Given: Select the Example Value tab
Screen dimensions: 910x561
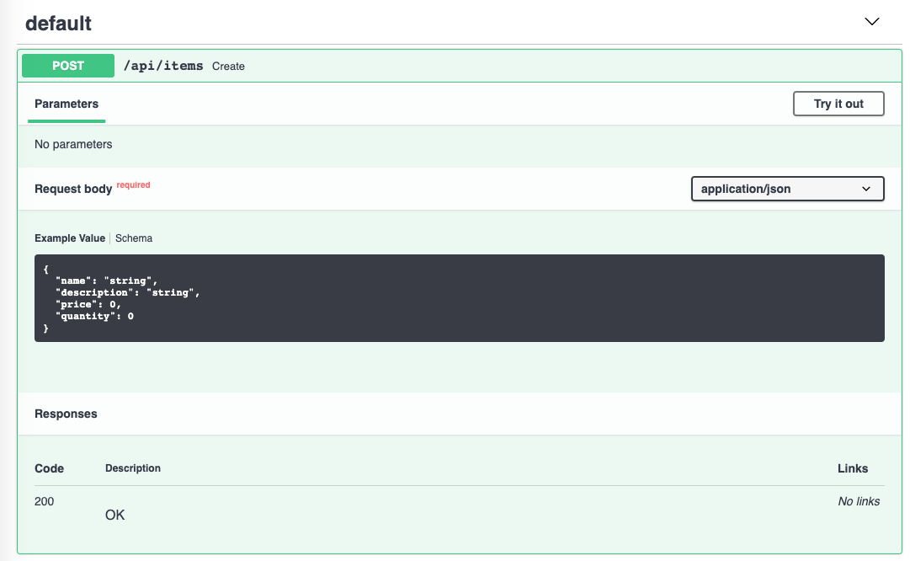Looking at the screenshot, I should (69, 238).
